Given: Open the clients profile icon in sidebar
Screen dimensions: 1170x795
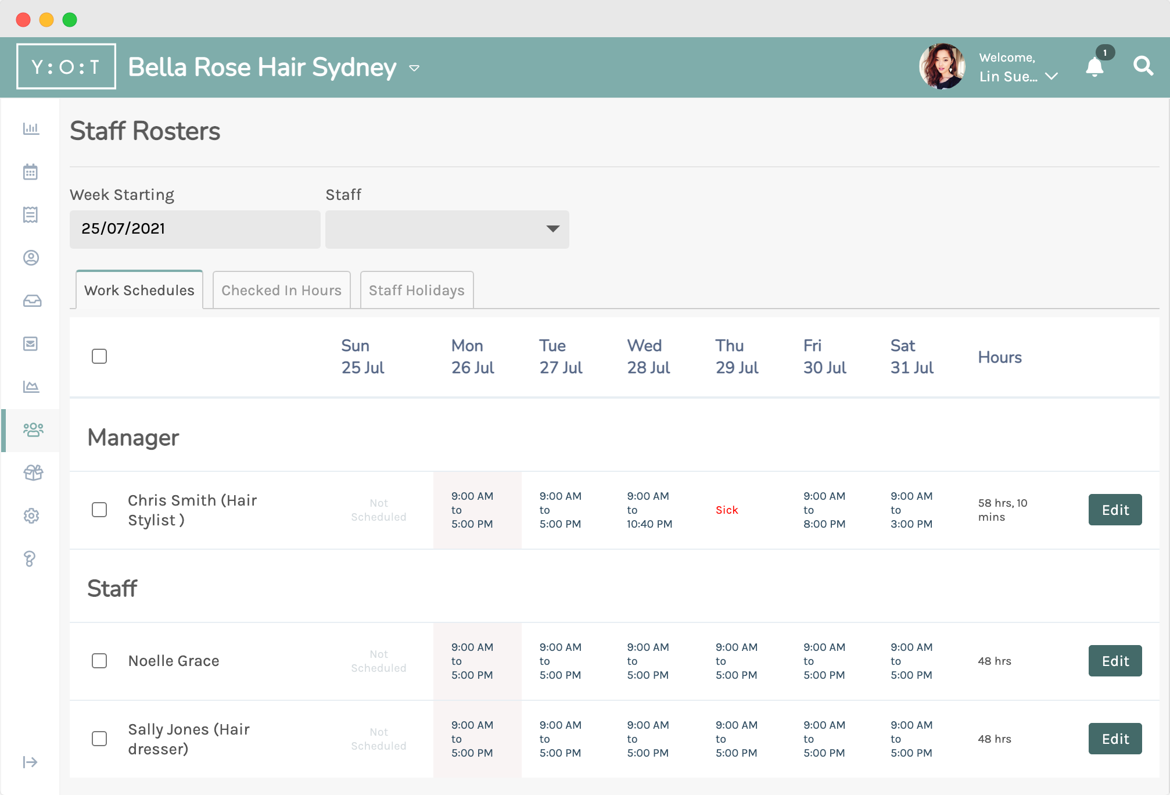Looking at the screenshot, I should (x=31, y=257).
